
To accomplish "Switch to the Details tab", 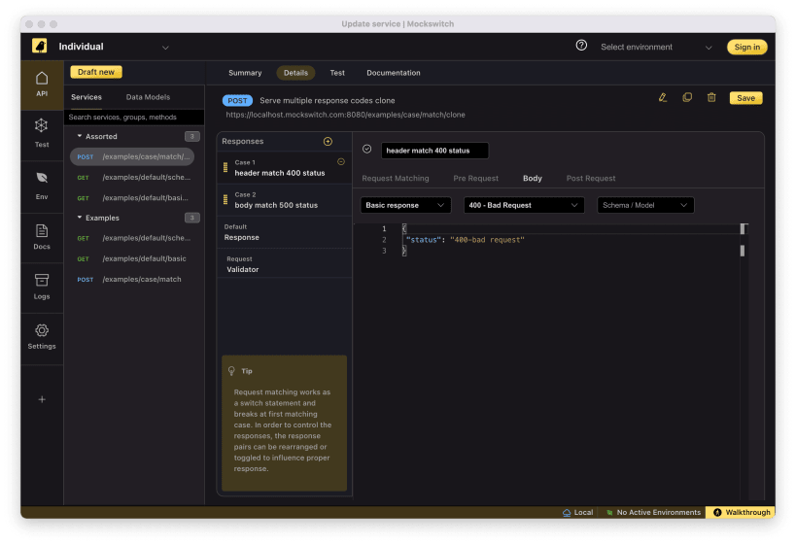I will [296, 73].
